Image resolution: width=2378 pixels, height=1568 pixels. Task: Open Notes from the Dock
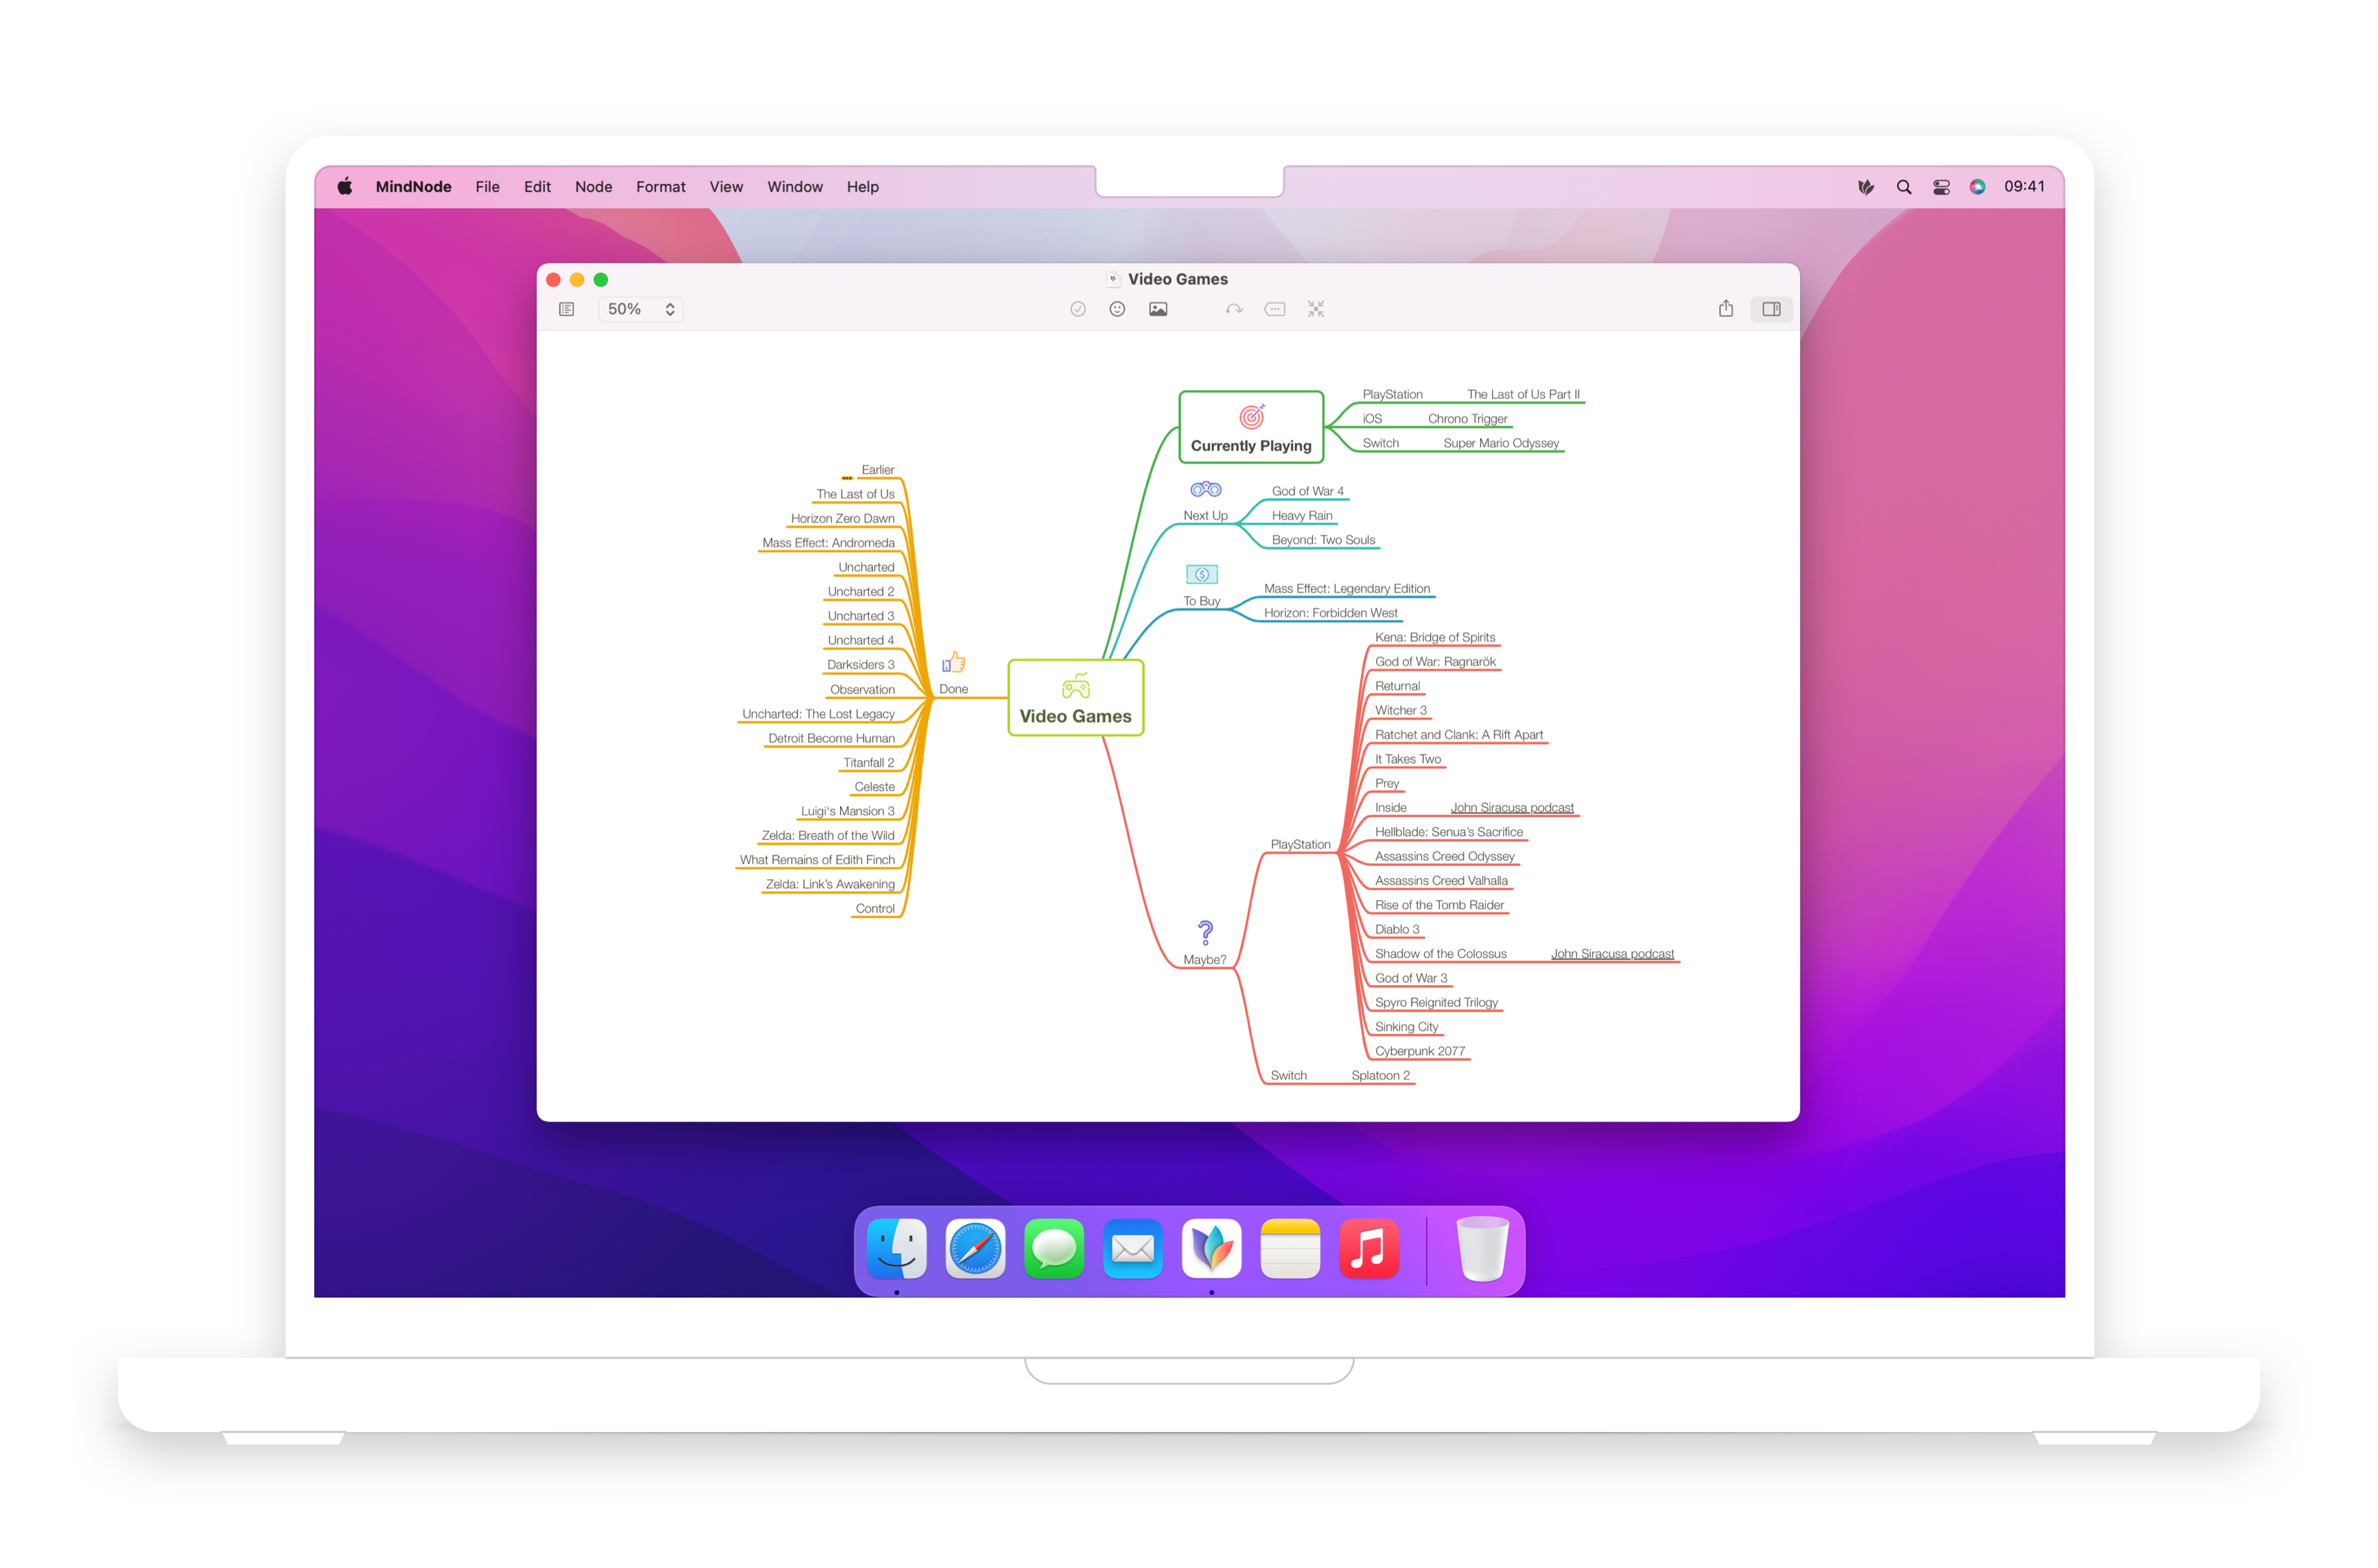click(x=1290, y=1248)
